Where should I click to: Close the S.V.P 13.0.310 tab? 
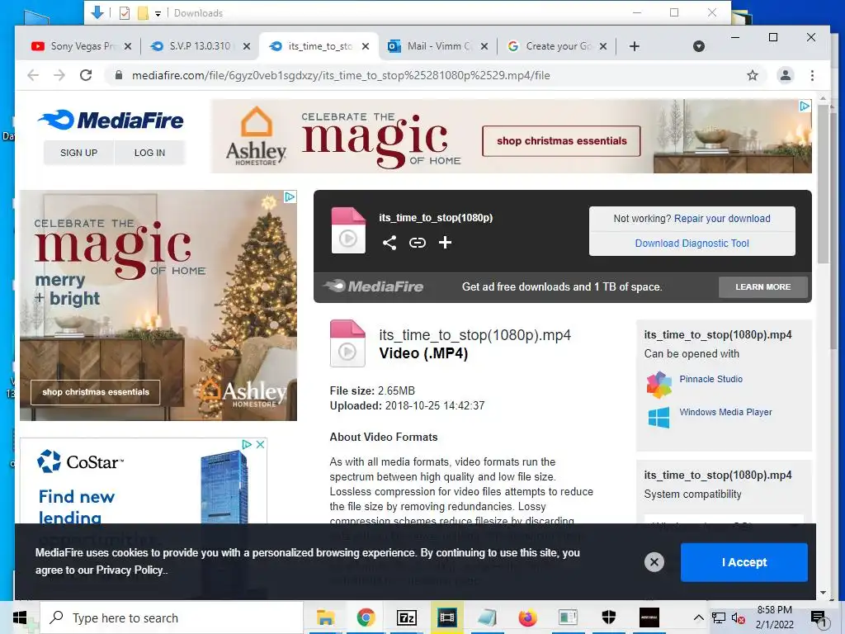coord(246,46)
